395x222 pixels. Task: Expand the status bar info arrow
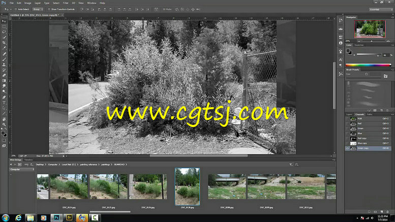pos(64,156)
